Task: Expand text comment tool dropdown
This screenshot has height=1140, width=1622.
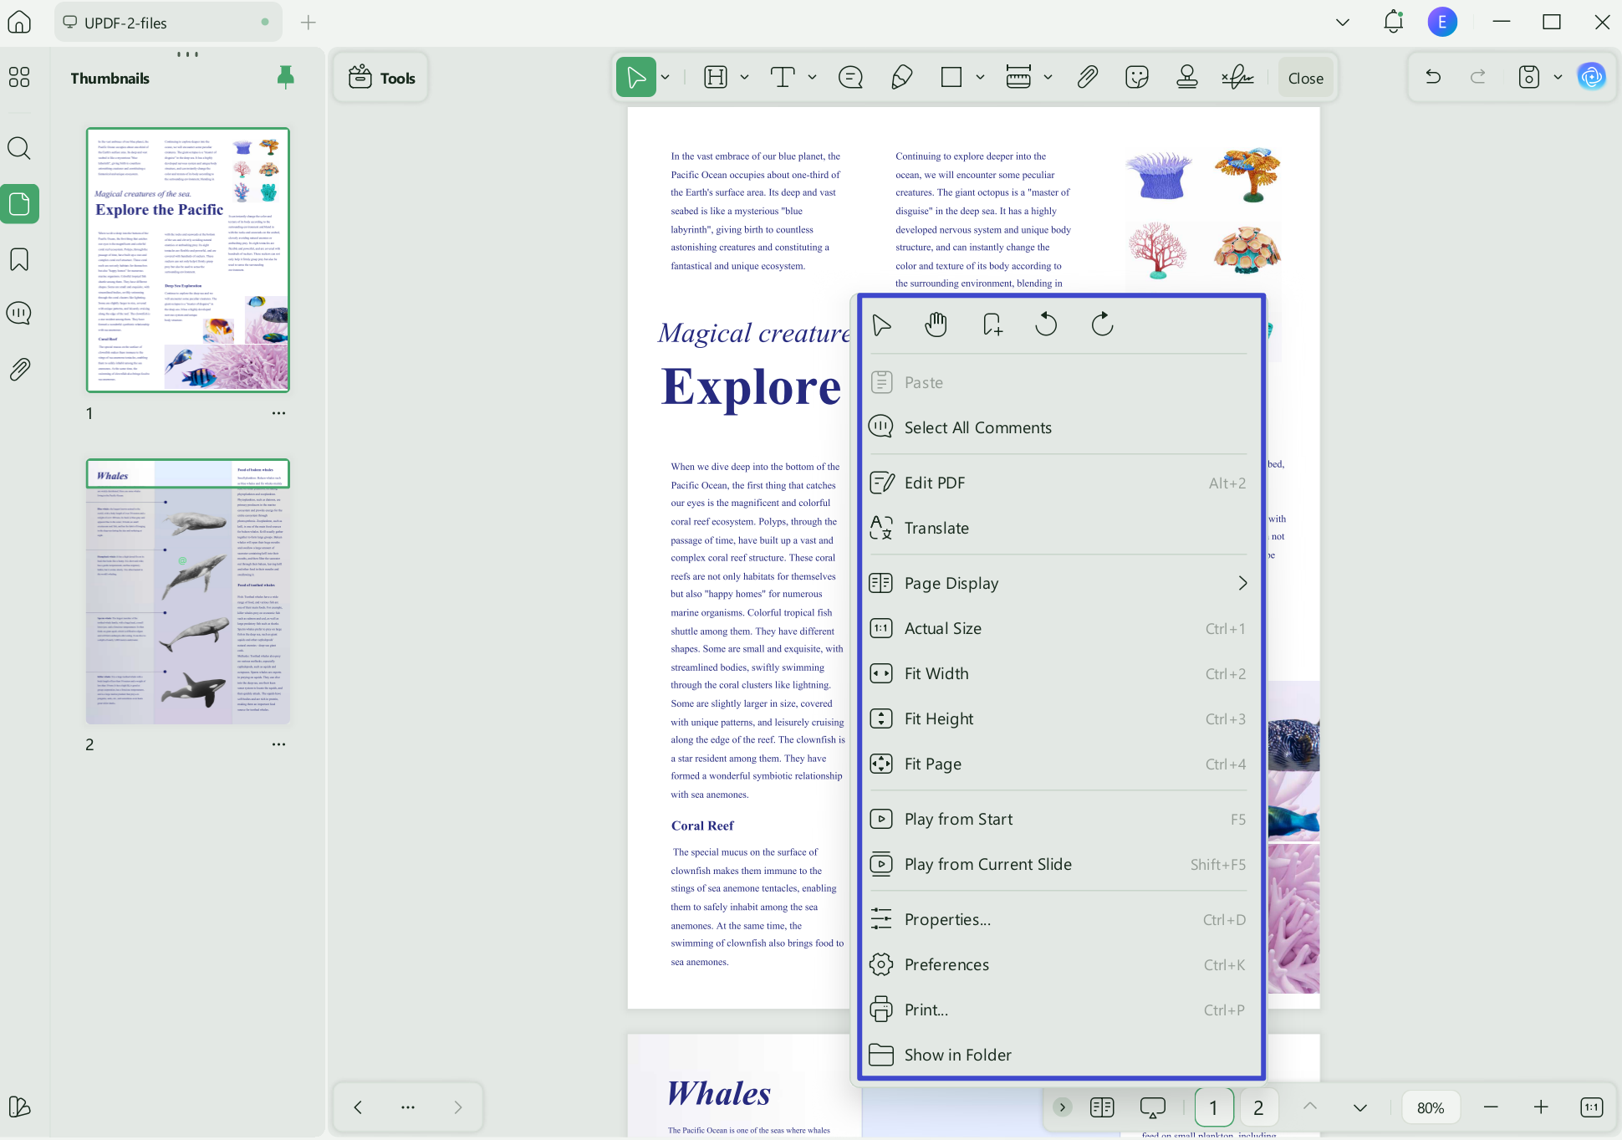Action: 812,78
